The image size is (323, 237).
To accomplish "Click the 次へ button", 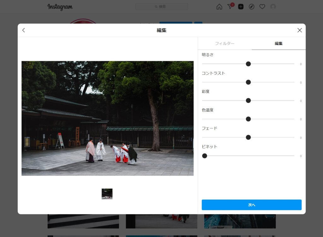I will tap(251, 205).
